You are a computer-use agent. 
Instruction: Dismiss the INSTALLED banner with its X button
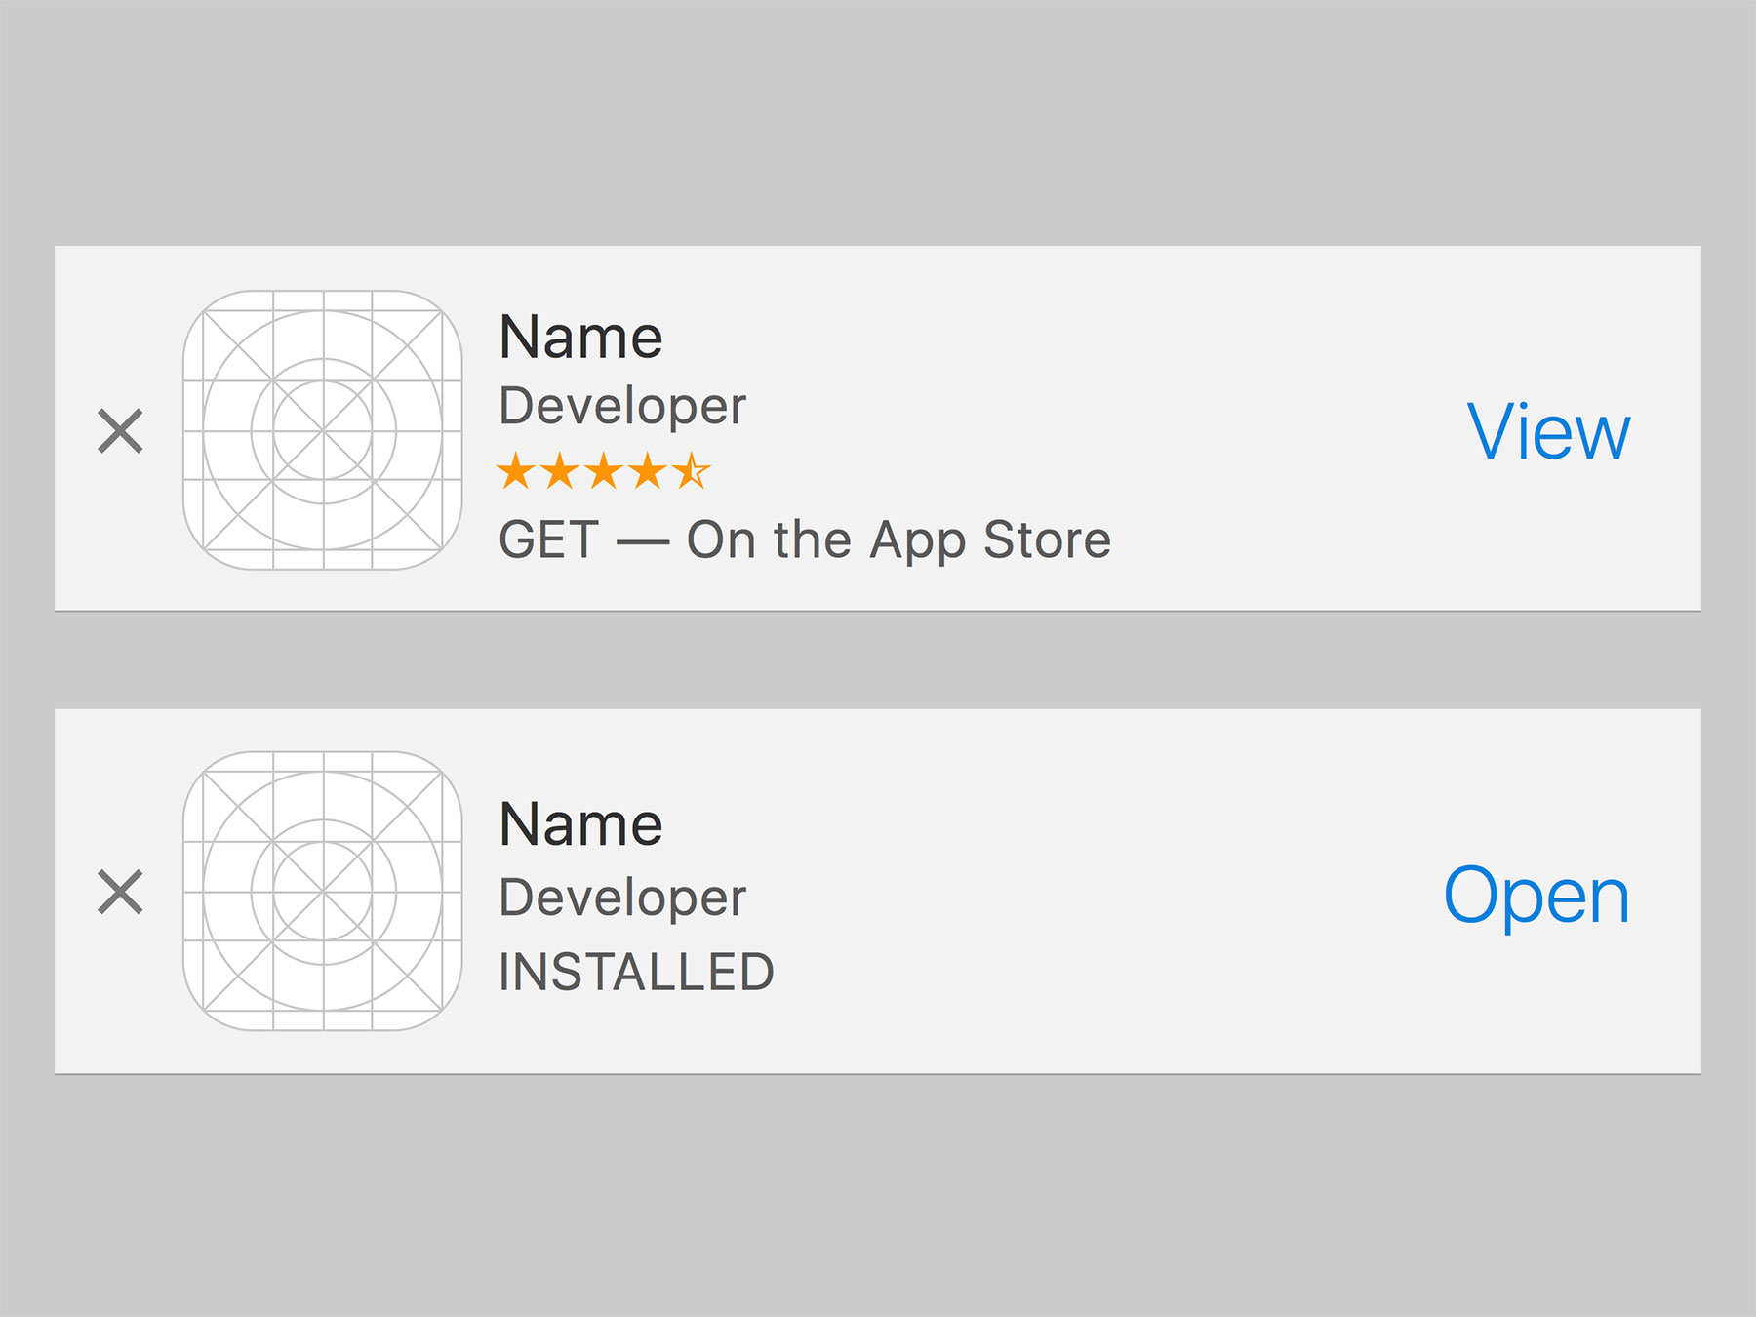[121, 893]
